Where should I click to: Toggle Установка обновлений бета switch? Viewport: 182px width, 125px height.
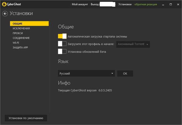[x=62, y=52]
